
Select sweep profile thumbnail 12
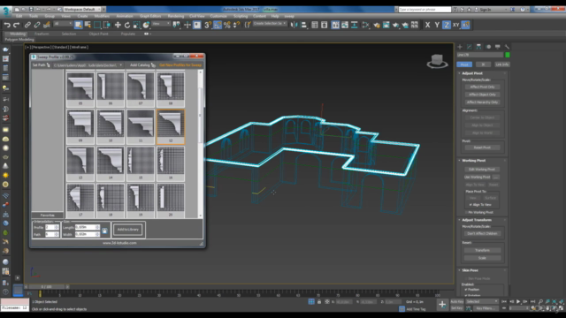171,127
